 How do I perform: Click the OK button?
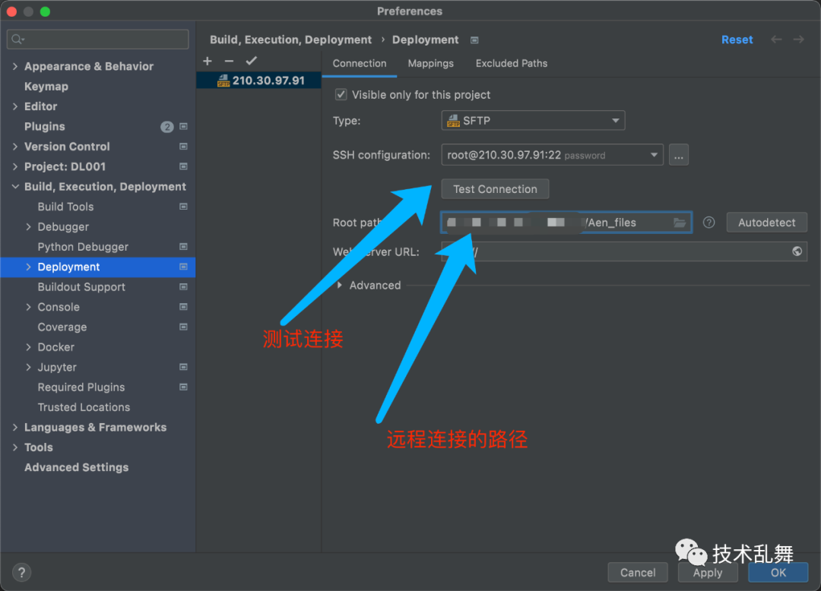778,573
